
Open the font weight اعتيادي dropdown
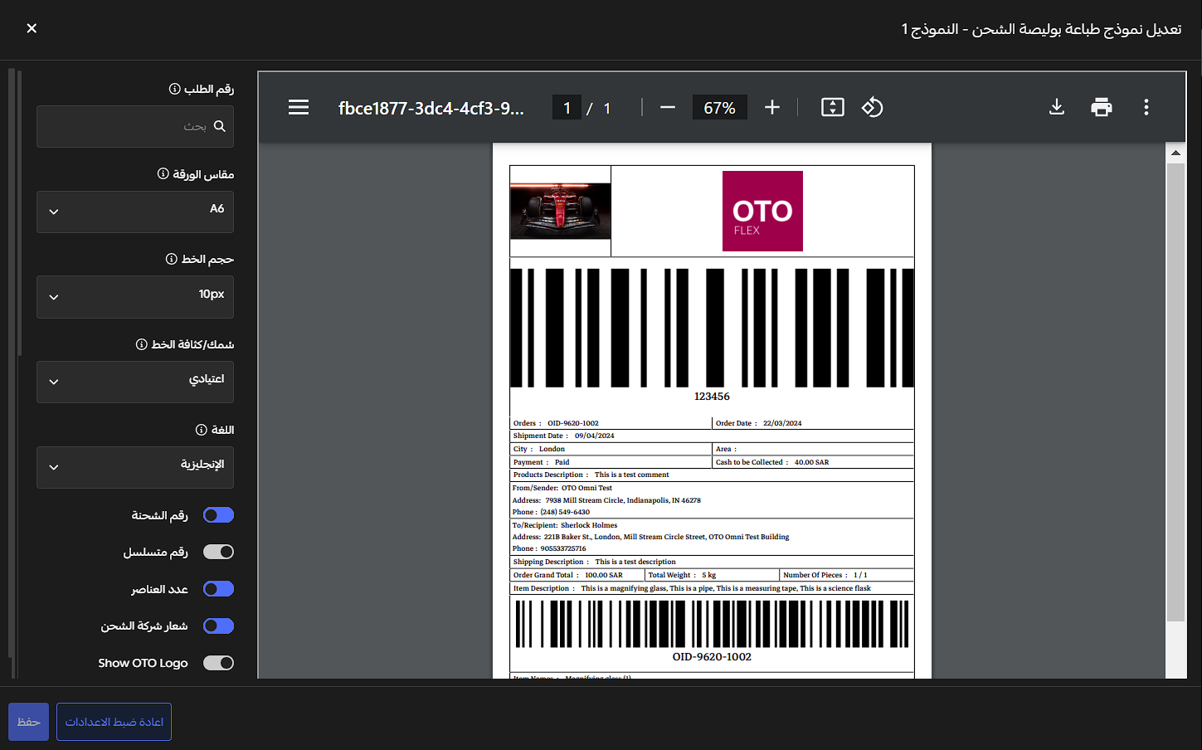pyautogui.click(x=135, y=382)
